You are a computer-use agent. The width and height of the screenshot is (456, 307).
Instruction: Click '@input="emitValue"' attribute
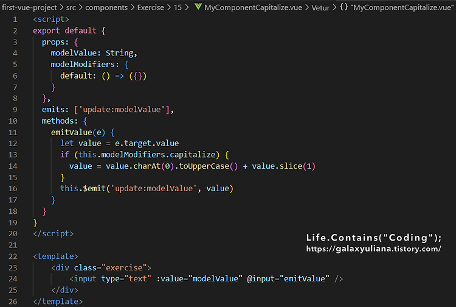click(288, 279)
